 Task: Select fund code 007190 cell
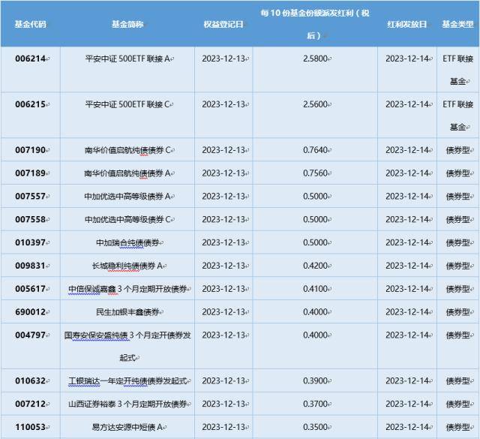pyautogui.click(x=30, y=150)
